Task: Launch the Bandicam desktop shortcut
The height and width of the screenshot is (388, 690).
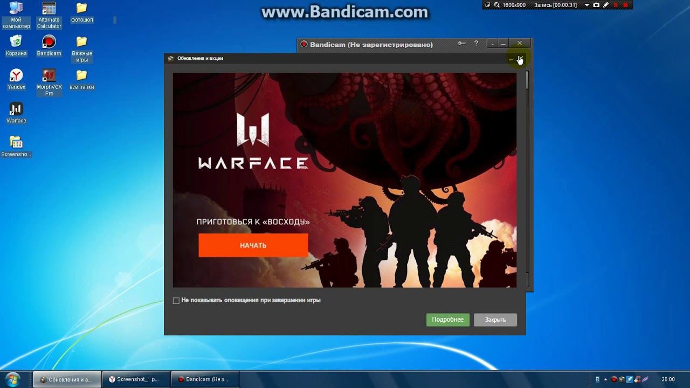Action: [x=49, y=46]
